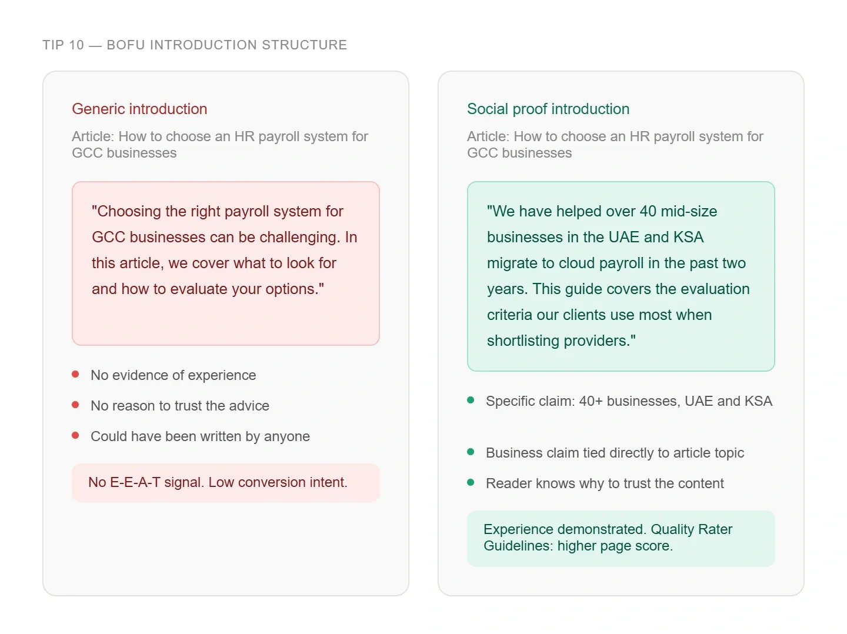Click the text "Specific claim: 40+ businesses, UAE and KSA"
This screenshot has height=634, width=847.
point(629,401)
